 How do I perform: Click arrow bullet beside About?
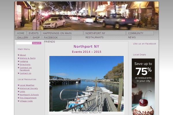(18, 55)
